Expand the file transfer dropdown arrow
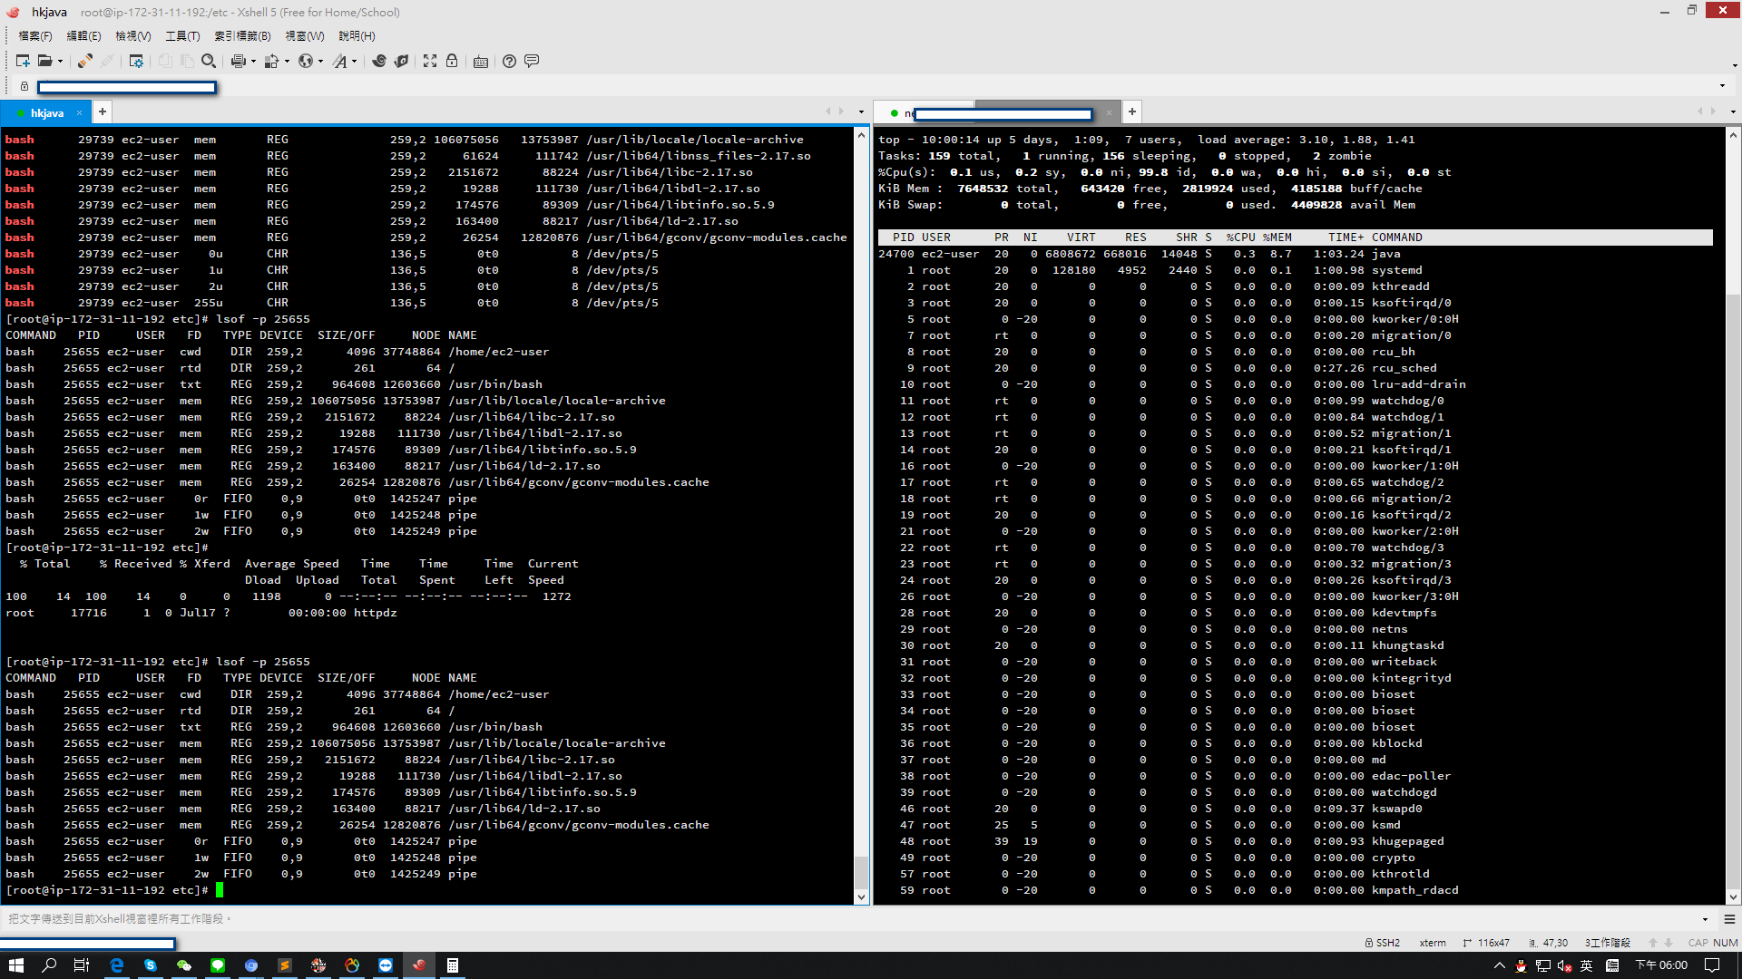 click(287, 61)
